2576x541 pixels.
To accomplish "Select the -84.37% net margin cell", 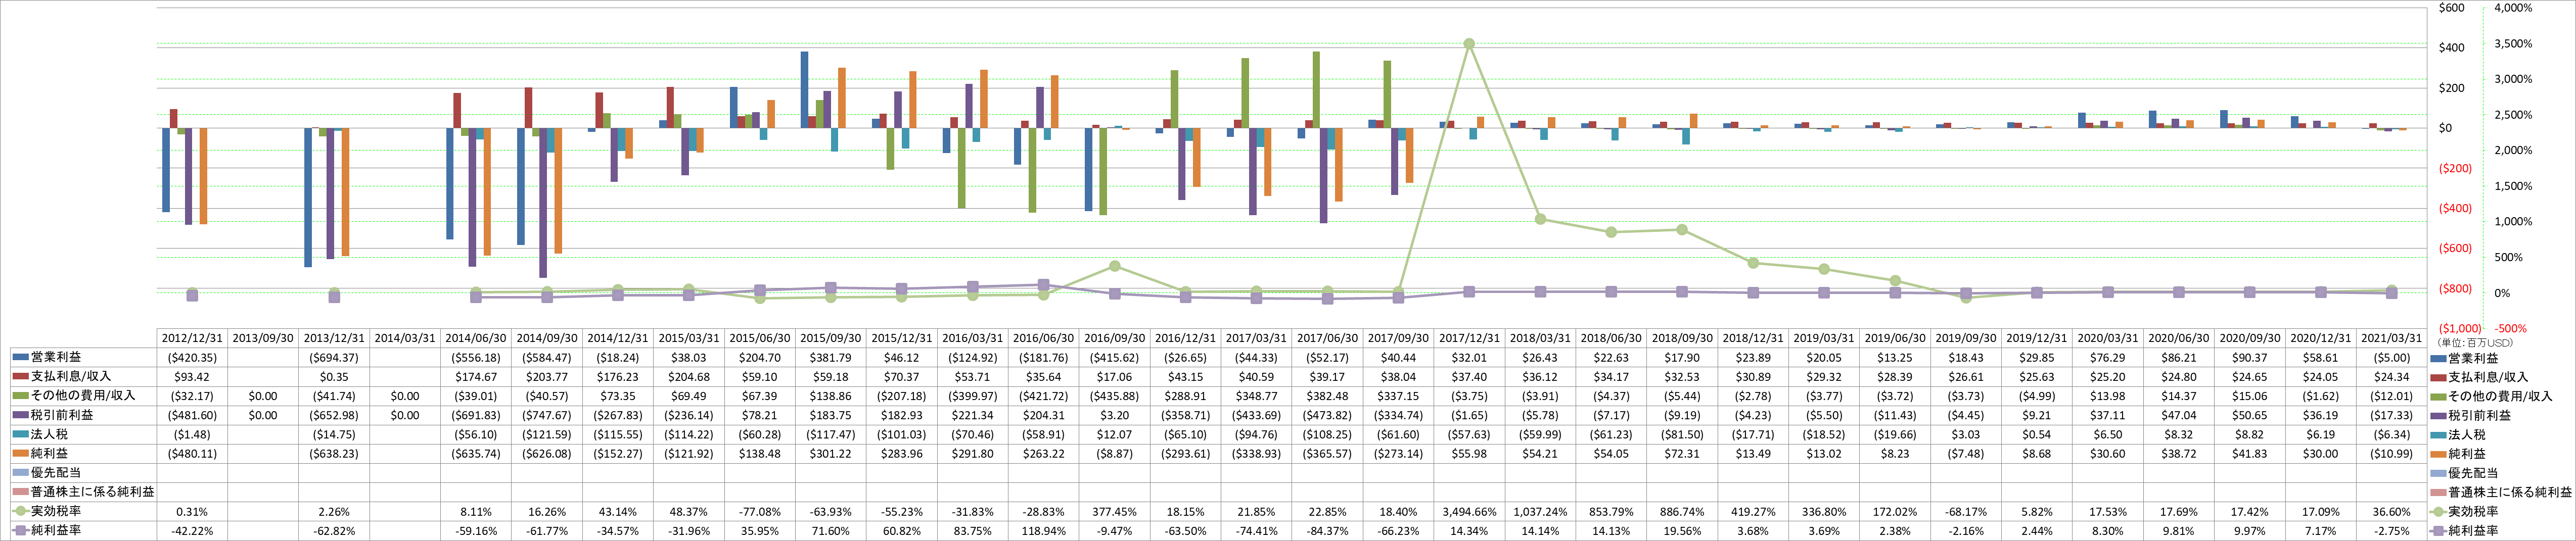I will pyautogui.click(x=1327, y=530).
